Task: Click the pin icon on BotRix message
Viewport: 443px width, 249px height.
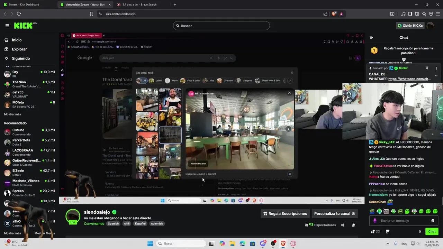Action: 427,68
